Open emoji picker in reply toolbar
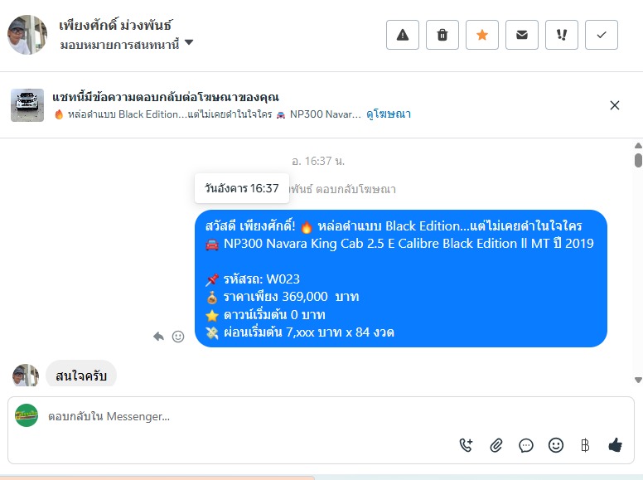Image resolution: width=643 pixels, height=480 pixels. tap(556, 445)
